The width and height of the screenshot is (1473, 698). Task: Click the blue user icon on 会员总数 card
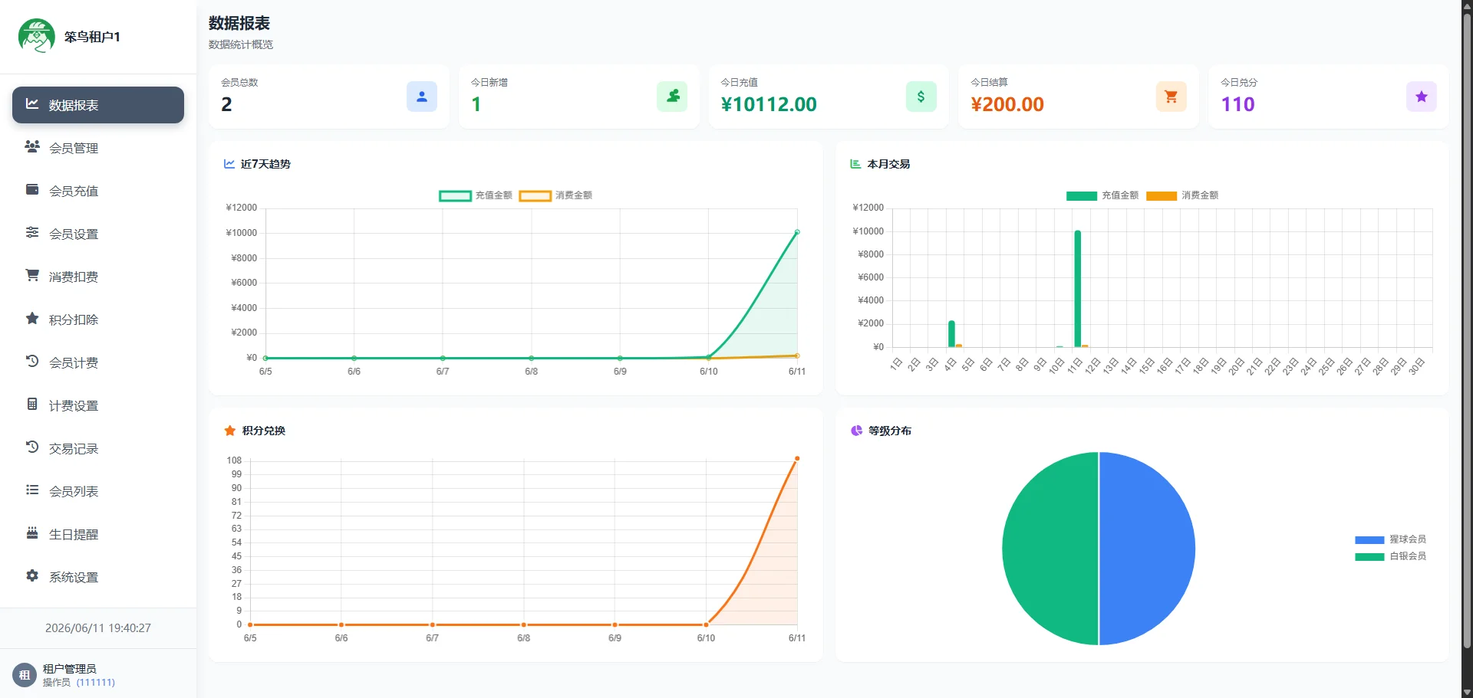(422, 97)
